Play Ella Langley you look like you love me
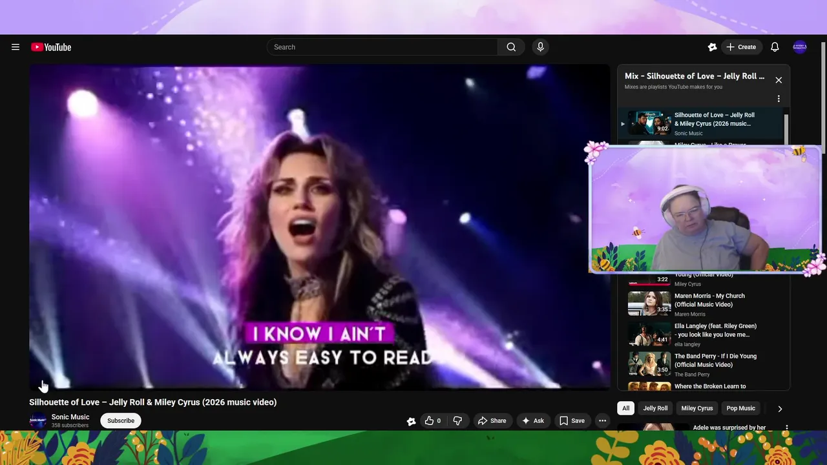 [x=701, y=335]
